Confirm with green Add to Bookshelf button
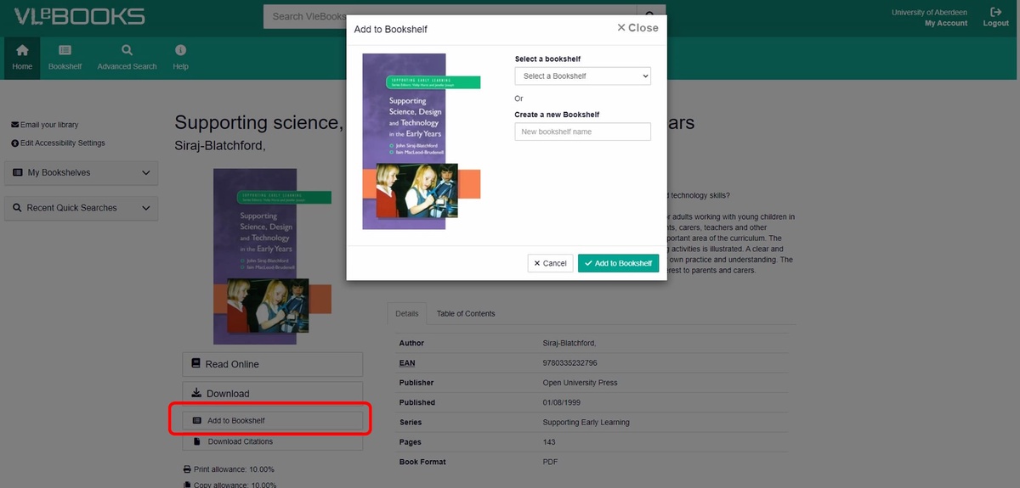Image resolution: width=1020 pixels, height=488 pixels. tap(619, 263)
